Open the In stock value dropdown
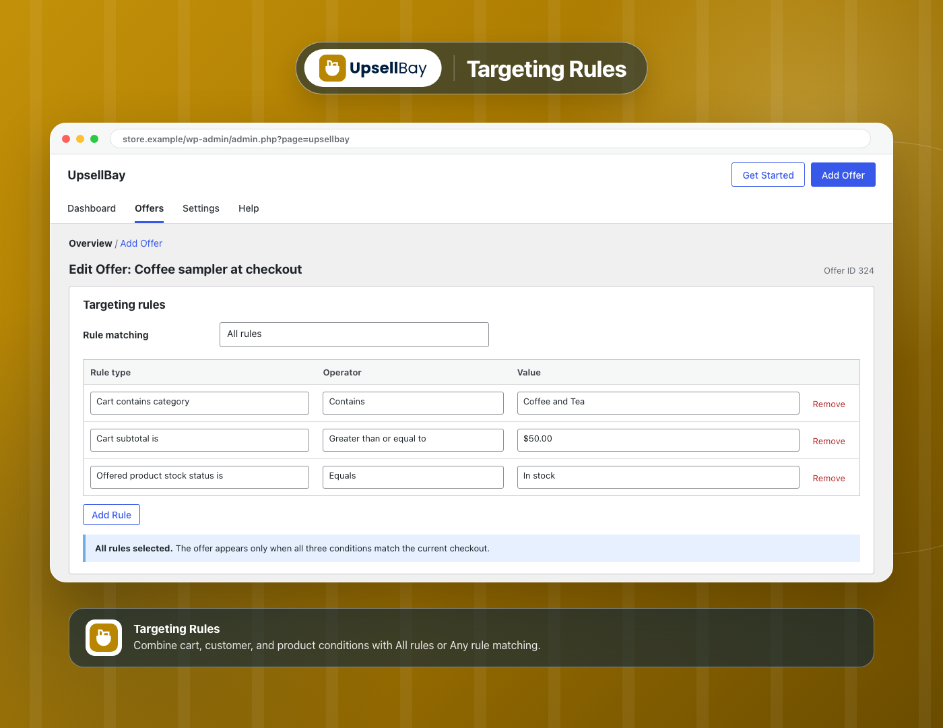The height and width of the screenshot is (728, 943). click(658, 477)
